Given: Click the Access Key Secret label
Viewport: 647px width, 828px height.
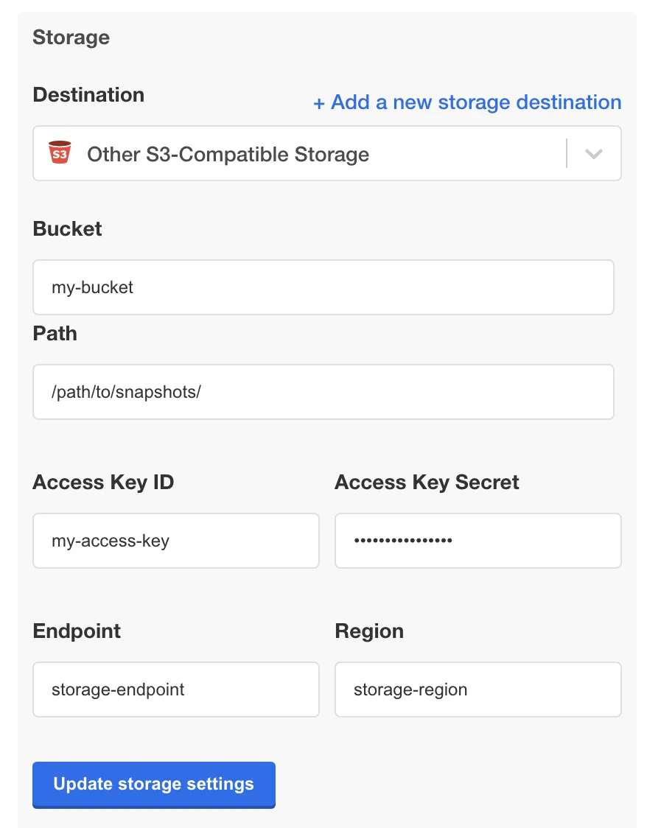Looking at the screenshot, I should [427, 483].
